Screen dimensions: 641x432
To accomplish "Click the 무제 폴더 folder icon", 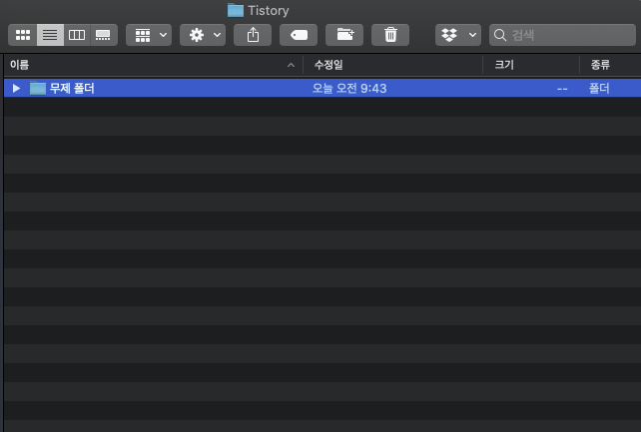I will (x=38, y=88).
